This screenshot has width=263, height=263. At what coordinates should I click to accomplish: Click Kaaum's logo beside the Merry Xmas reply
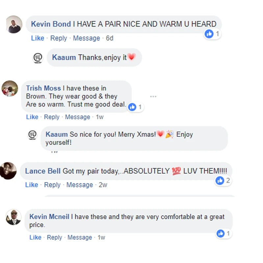pyautogui.click(x=32, y=135)
